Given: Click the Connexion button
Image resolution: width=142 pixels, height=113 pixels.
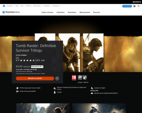Looking at the screenshot, I should tap(127, 6).
